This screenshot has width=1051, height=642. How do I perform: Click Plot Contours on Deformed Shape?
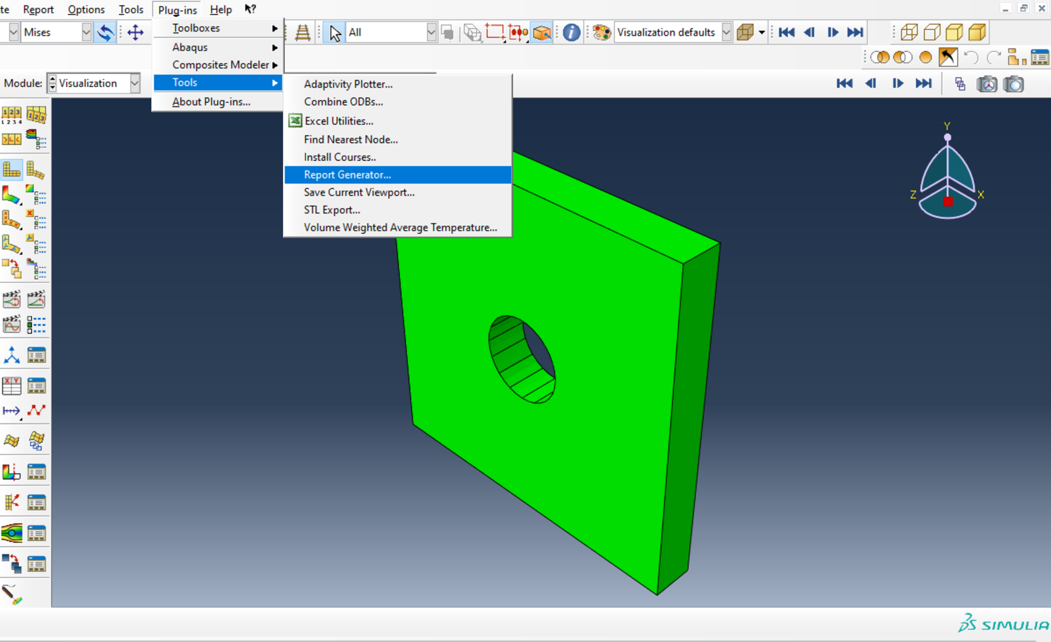[11, 195]
